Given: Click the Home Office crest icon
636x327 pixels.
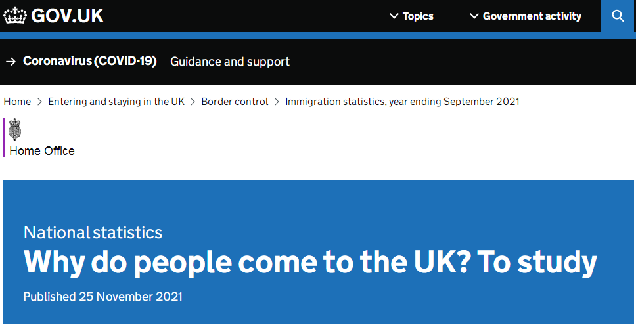Looking at the screenshot, I should click(x=15, y=129).
